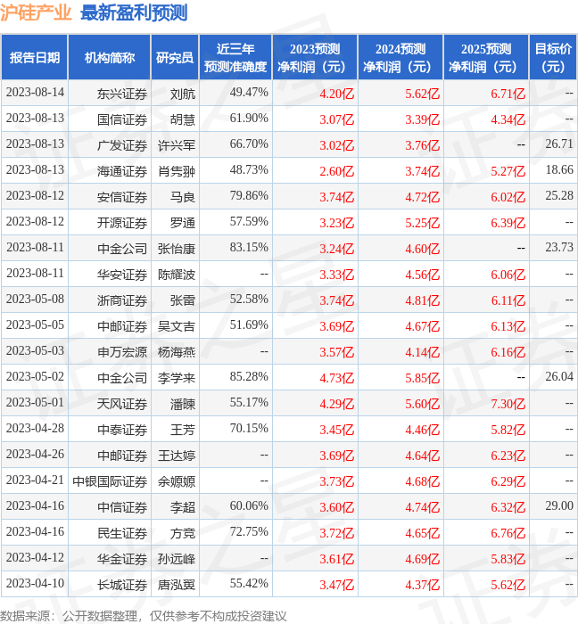Click 2024 profit value 4.37亿
The height and width of the screenshot is (624, 578).
tap(423, 586)
